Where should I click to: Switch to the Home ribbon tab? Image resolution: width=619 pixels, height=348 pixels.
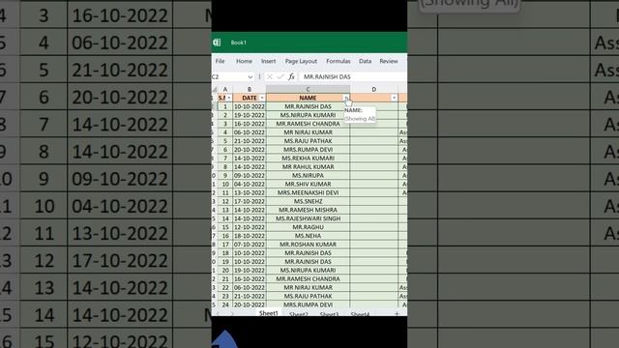point(244,61)
